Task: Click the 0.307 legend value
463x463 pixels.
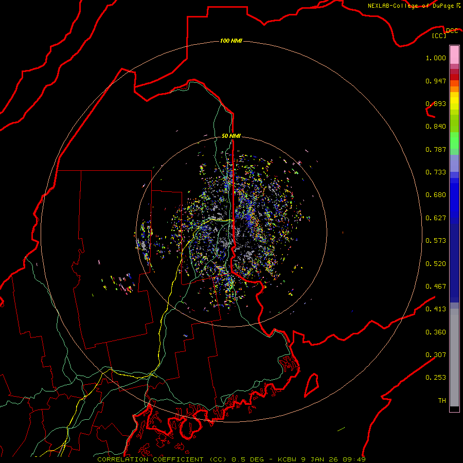Action: (436, 355)
